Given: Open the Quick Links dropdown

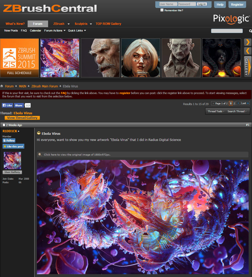Looking at the screenshot, I should pyautogui.click(x=77, y=30).
